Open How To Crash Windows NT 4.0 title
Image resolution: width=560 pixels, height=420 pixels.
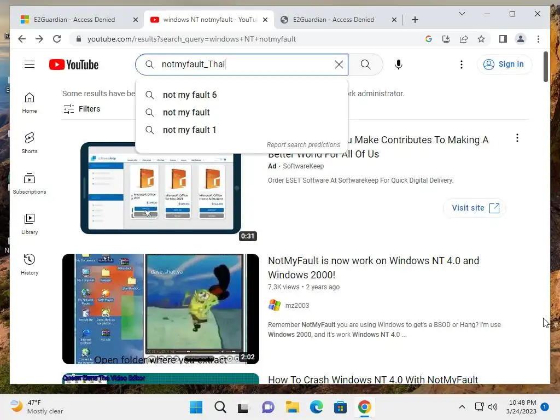[x=373, y=380]
